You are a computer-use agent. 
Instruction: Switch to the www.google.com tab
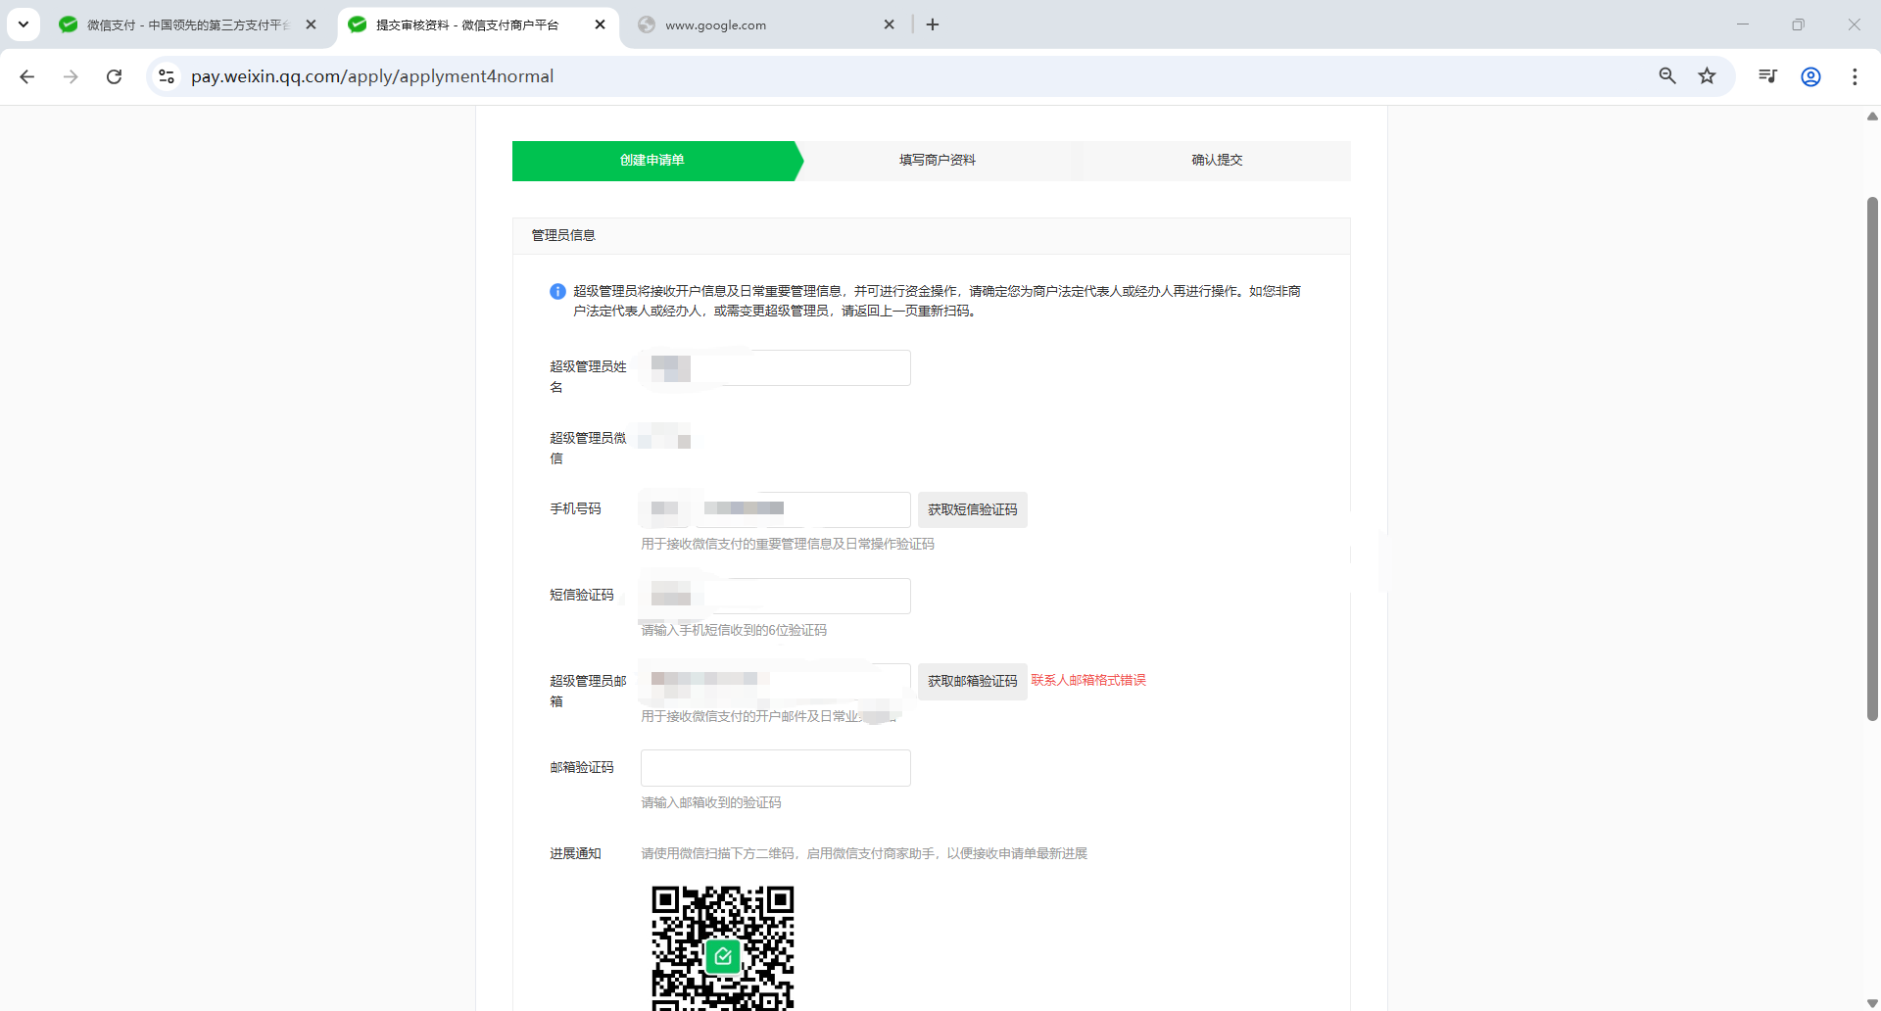(754, 24)
